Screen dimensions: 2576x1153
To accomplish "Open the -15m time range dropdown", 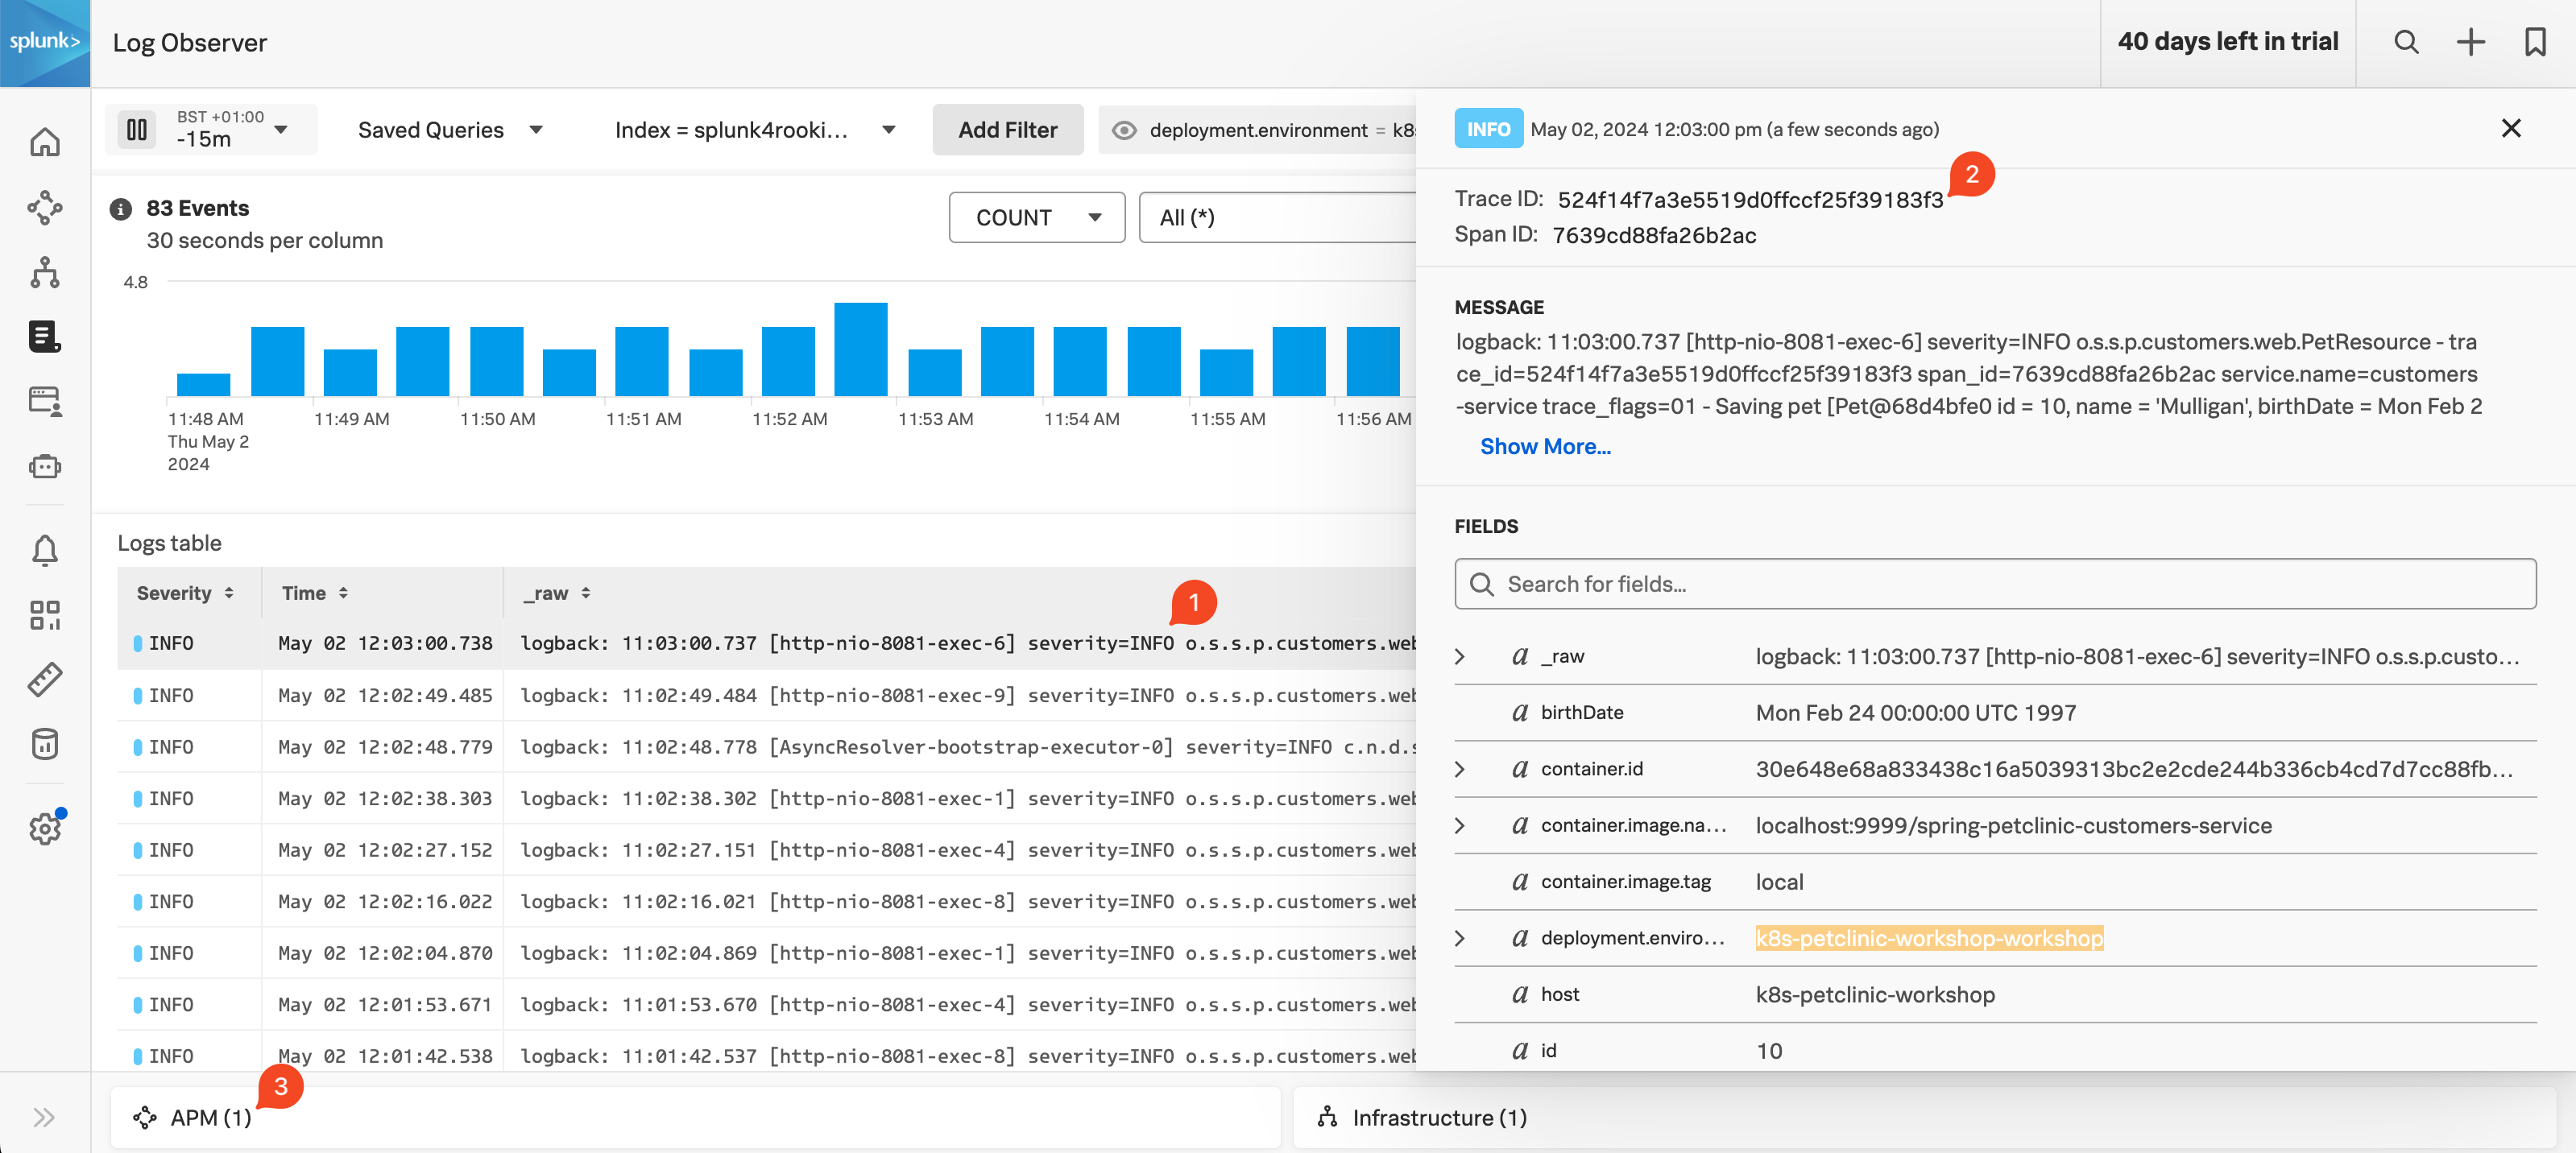I will 232,130.
